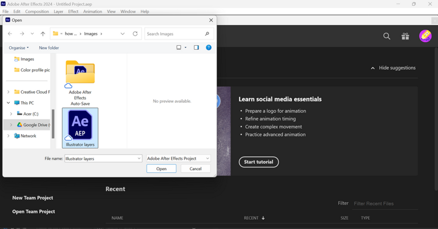Select Google Drive in navigation pane
The width and height of the screenshot is (438, 229).
34,124
